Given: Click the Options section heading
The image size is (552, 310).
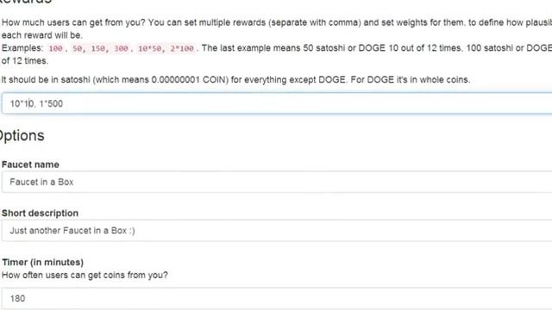Looking at the screenshot, I should [x=21, y=136].
